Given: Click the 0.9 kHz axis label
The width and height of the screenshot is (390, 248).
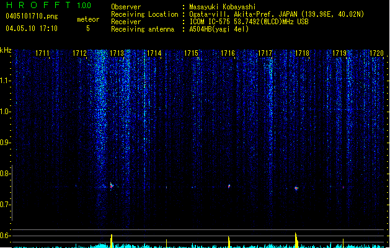Looking at the screenshot, I should [x=6, y=143].
